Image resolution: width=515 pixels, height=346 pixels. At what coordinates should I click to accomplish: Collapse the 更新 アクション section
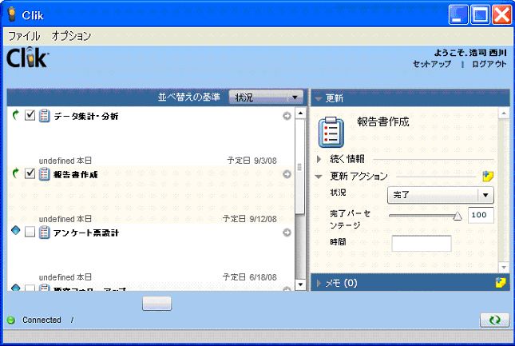[x=319, y=177]
